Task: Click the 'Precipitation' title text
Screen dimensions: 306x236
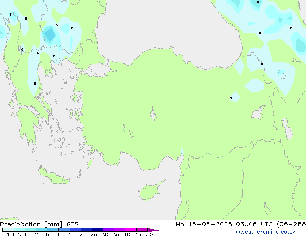Action: [x=20, y=224]
